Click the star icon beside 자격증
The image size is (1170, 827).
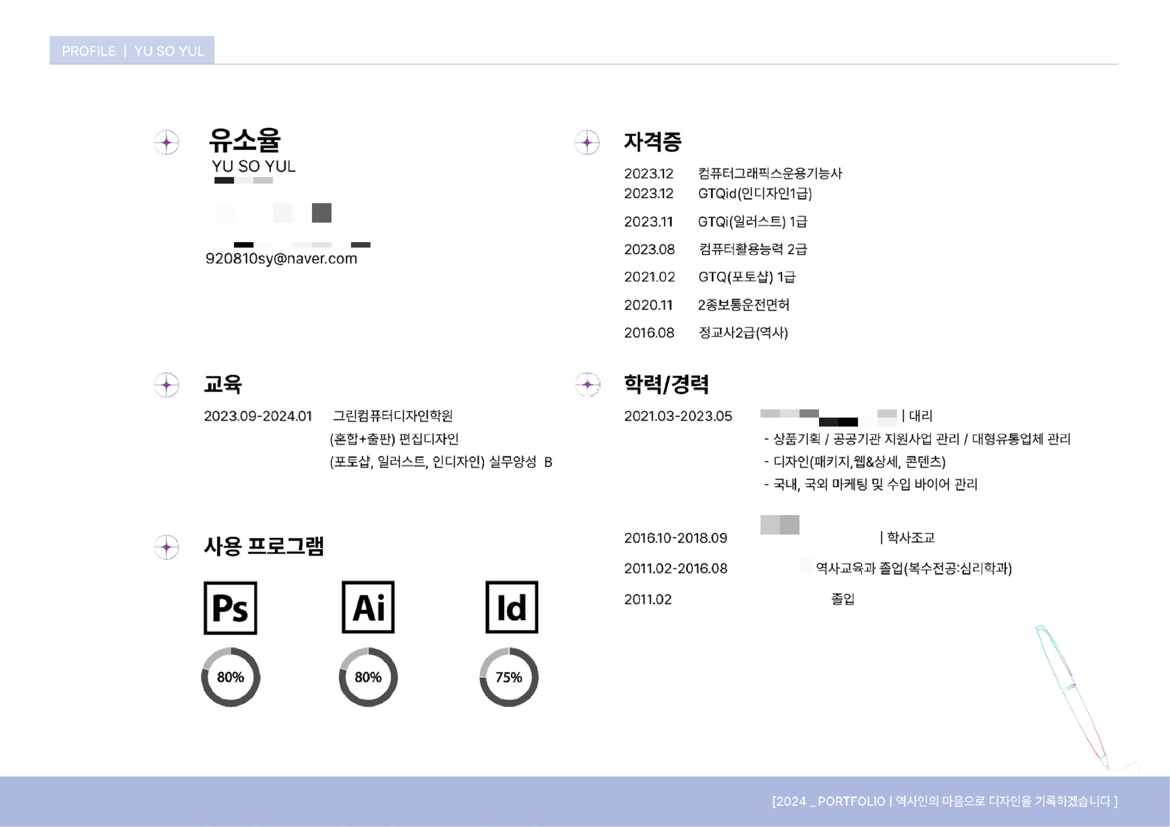[587, 142]
